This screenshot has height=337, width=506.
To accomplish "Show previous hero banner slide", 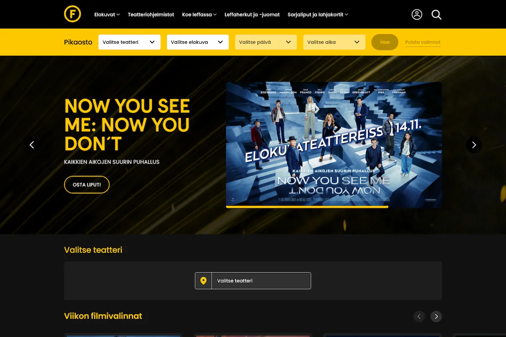I will coord(32,145).
